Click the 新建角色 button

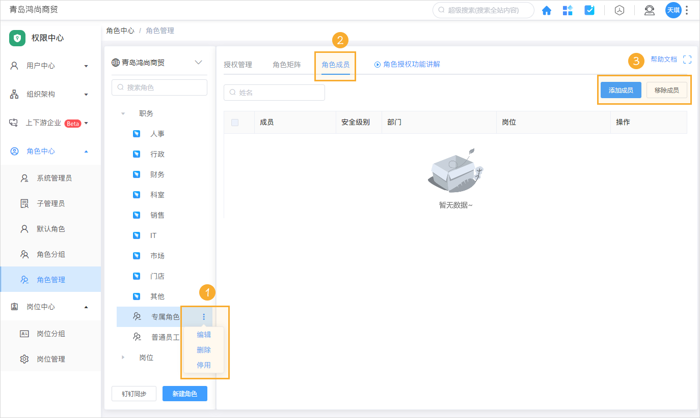click(x=184, y=393)
